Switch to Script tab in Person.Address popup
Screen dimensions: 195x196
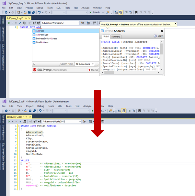(106, 36)
